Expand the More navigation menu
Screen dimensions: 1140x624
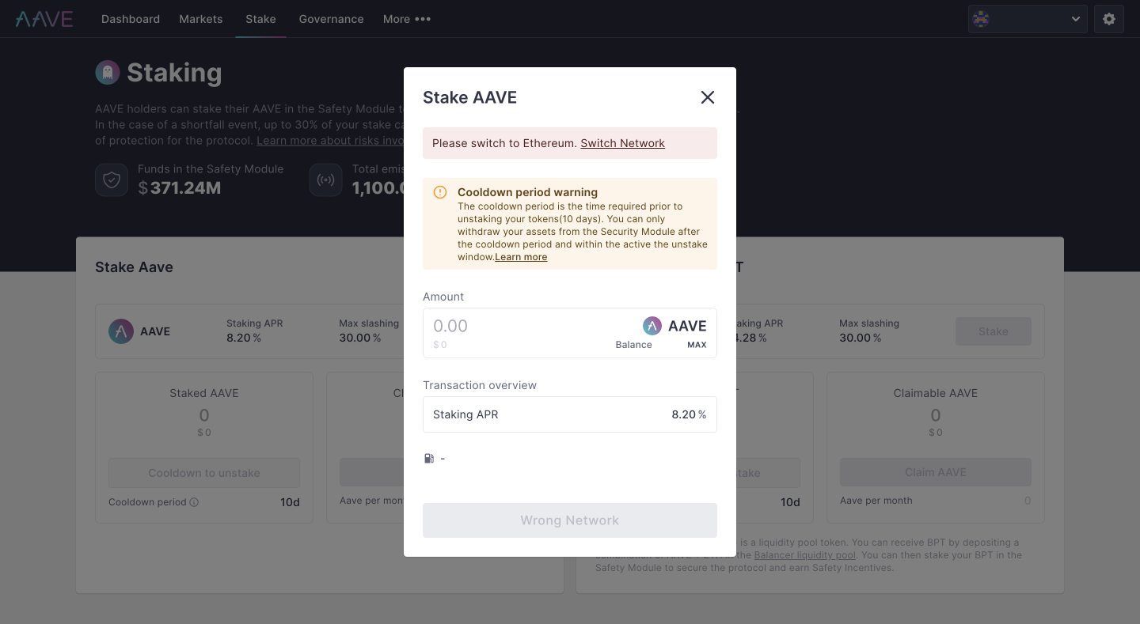point(406,19)
